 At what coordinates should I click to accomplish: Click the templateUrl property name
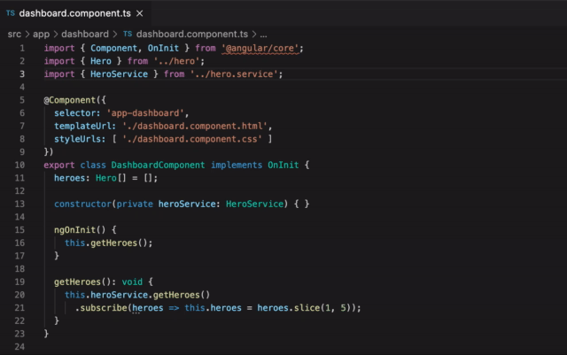tap(82, 127)
